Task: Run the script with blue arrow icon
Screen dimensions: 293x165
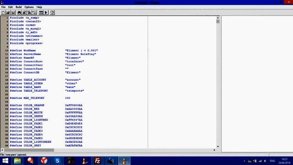Action: click(x=46, y=12)
